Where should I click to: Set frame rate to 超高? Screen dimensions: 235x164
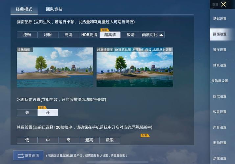point(89,140)
